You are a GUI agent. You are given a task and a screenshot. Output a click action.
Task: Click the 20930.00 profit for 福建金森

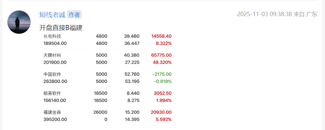tap(161, 112)
